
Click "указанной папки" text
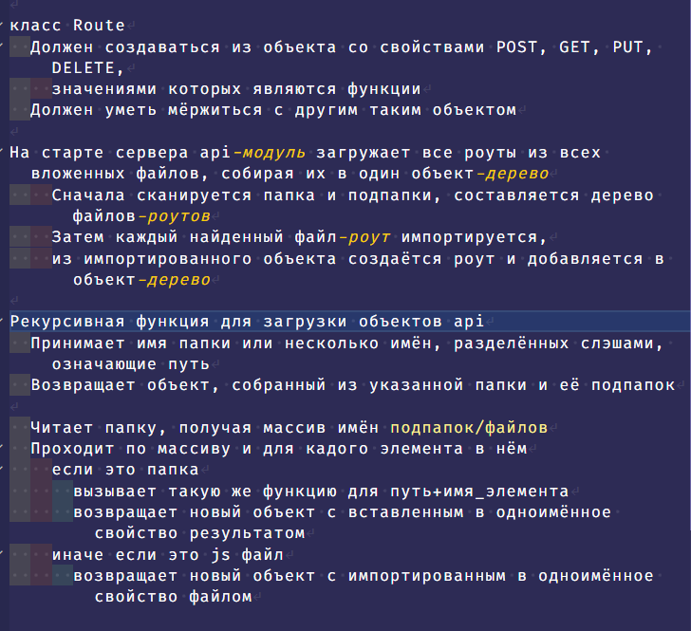448,385
